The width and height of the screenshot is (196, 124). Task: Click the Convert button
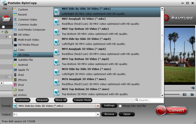pyautogui.click(x=171, y=110)
